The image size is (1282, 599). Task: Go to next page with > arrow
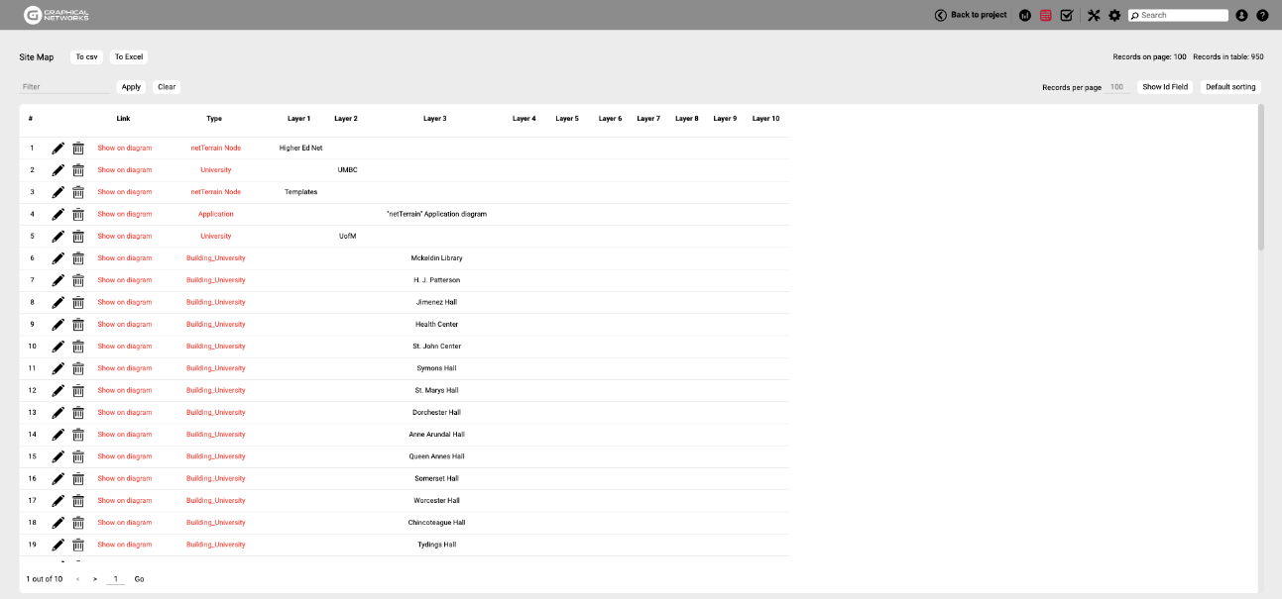coord(95,579)
